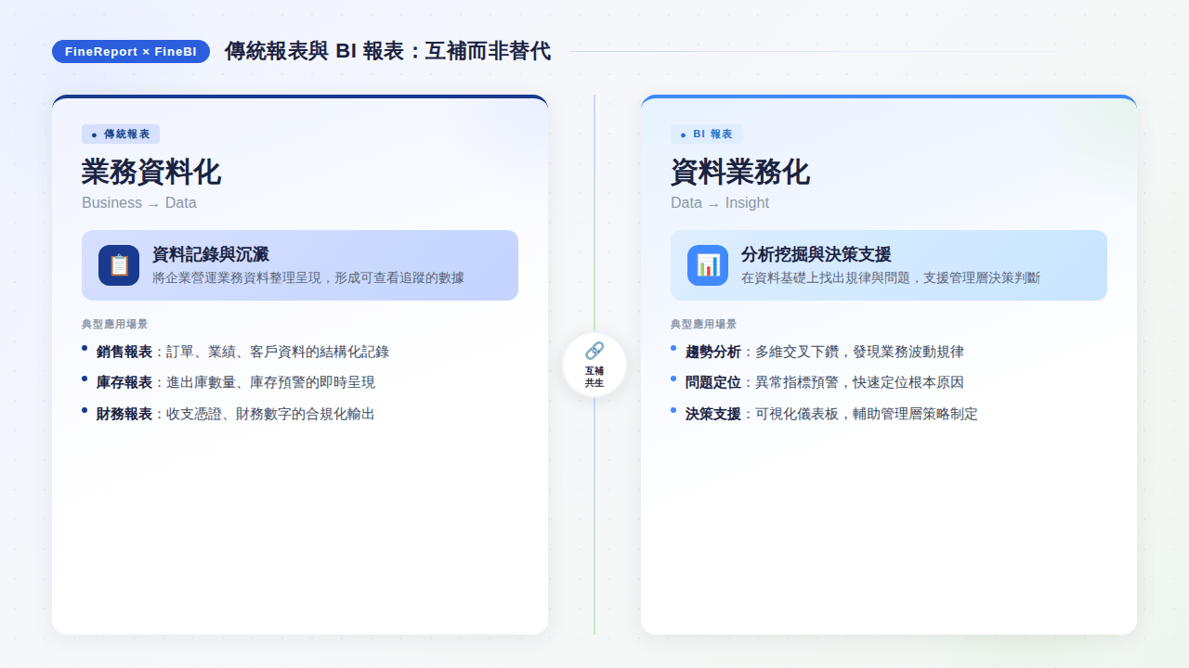
Task: Click the FineReport × FineBI badge
Action: coord(130,52)
